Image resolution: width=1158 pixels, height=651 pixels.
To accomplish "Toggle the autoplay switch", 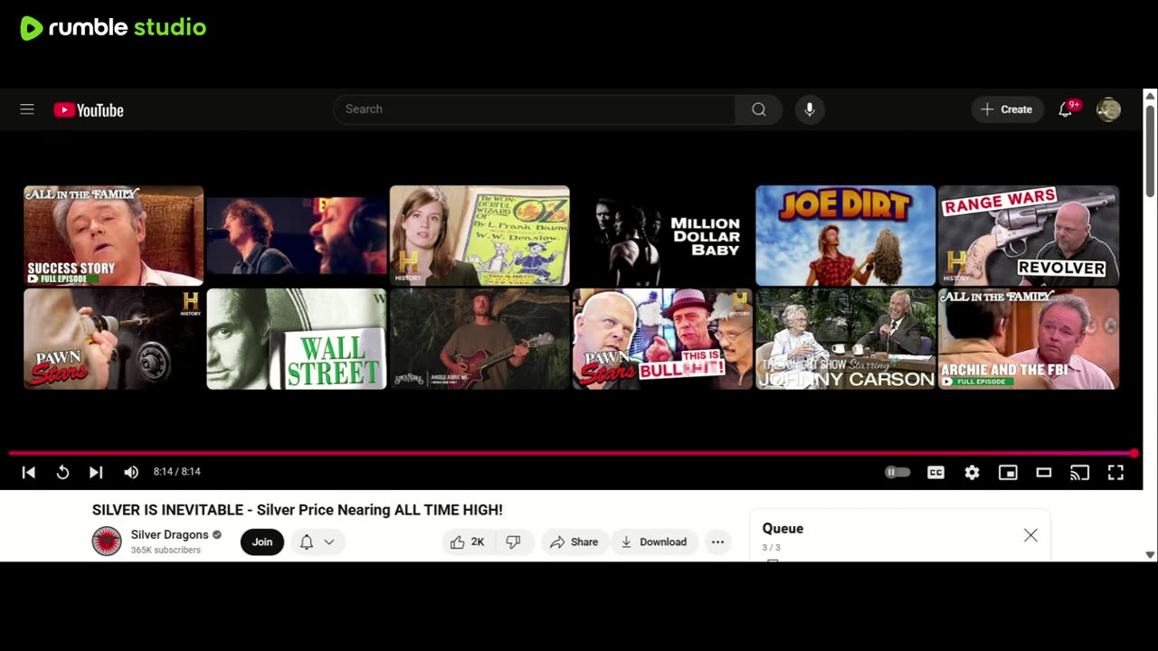I will pyautogui.click(x=897, y=472).
